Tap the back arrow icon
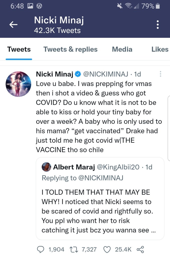This screenshot has height=258, width=170. coord(13,24)
